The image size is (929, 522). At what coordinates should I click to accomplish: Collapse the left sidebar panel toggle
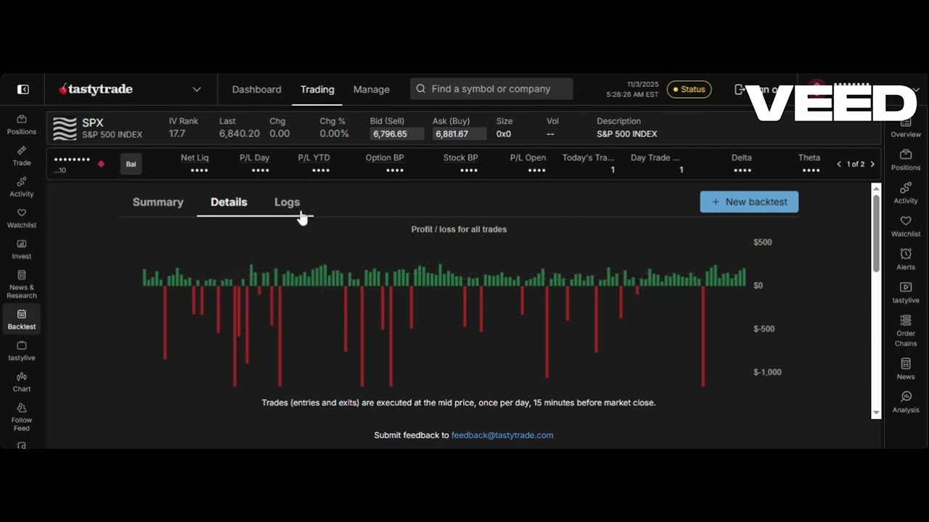(23, 89)
